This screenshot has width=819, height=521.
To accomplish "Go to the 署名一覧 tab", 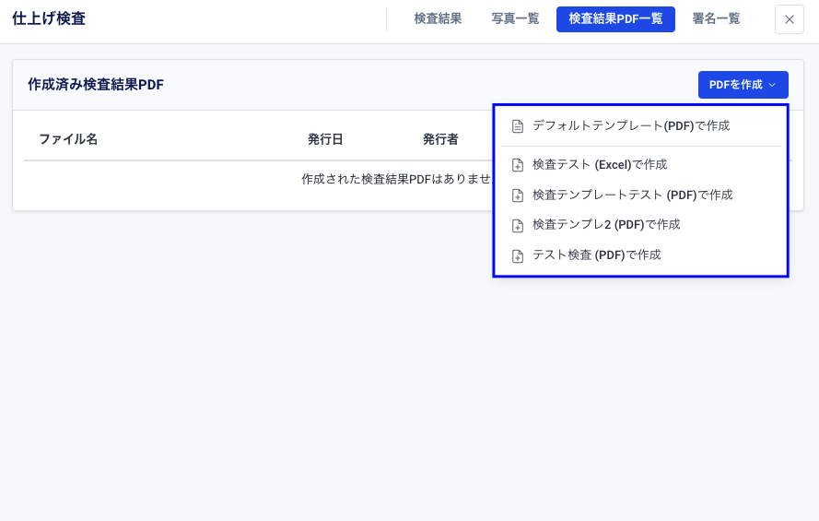I will 716,18.
